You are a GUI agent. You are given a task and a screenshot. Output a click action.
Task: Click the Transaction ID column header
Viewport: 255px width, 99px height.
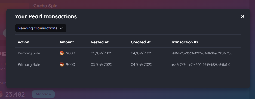point(184,42)
